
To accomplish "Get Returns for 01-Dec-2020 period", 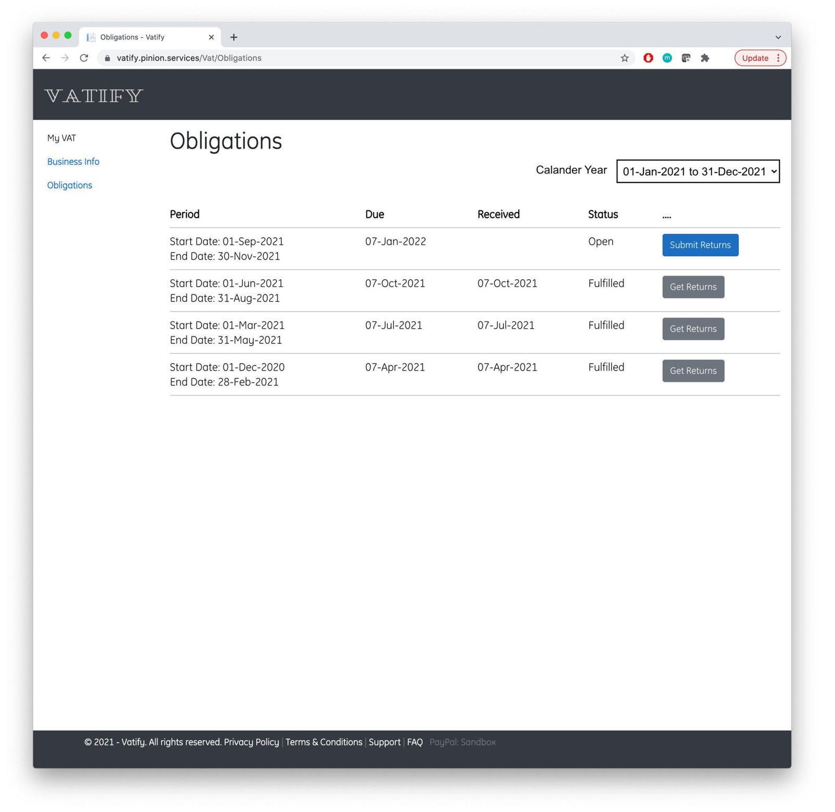I will 693,371.
